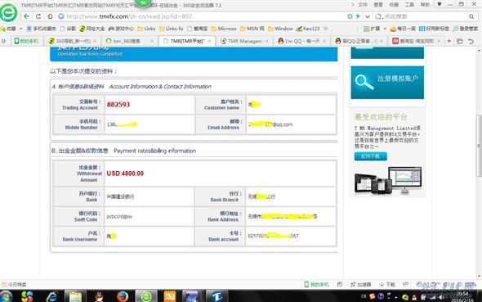Switch to the TMR Management tab
The height and width of the screenshot is (302, 482).
tap(245, 41)
